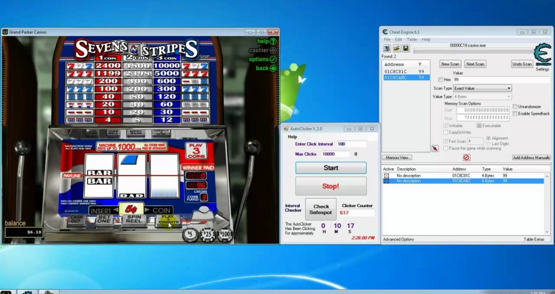Open the process list icon in Cheat Engine
The height and width of the screenshot is (294, 555).
387,48
